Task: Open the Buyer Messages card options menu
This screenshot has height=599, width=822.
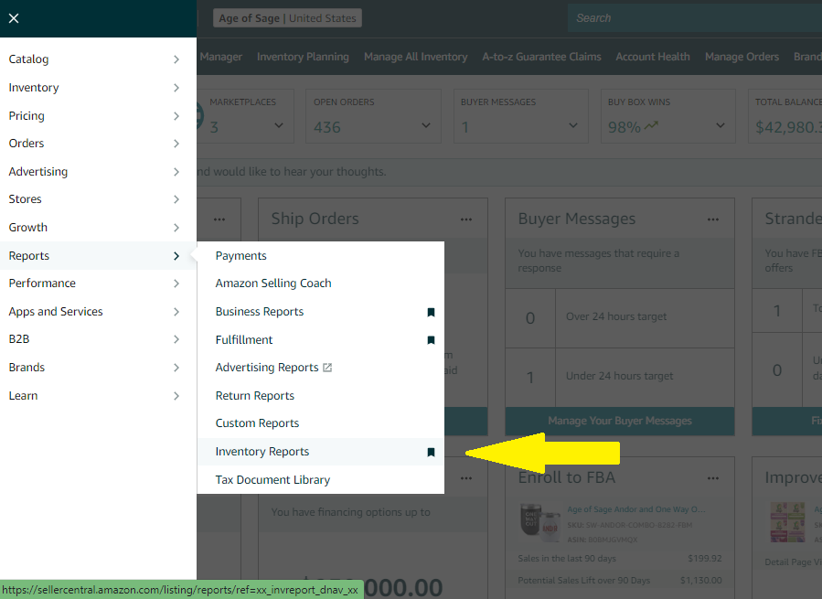Action: pyautogui.click(x=713, y=219)
